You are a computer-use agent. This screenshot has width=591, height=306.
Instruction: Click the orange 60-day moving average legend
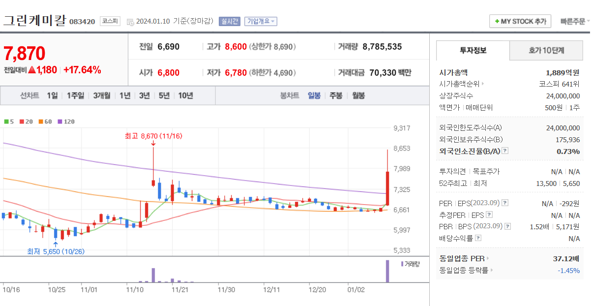(45, 122)
